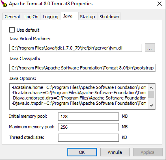
Task: Click the Applica button
Action: point(148,152)
